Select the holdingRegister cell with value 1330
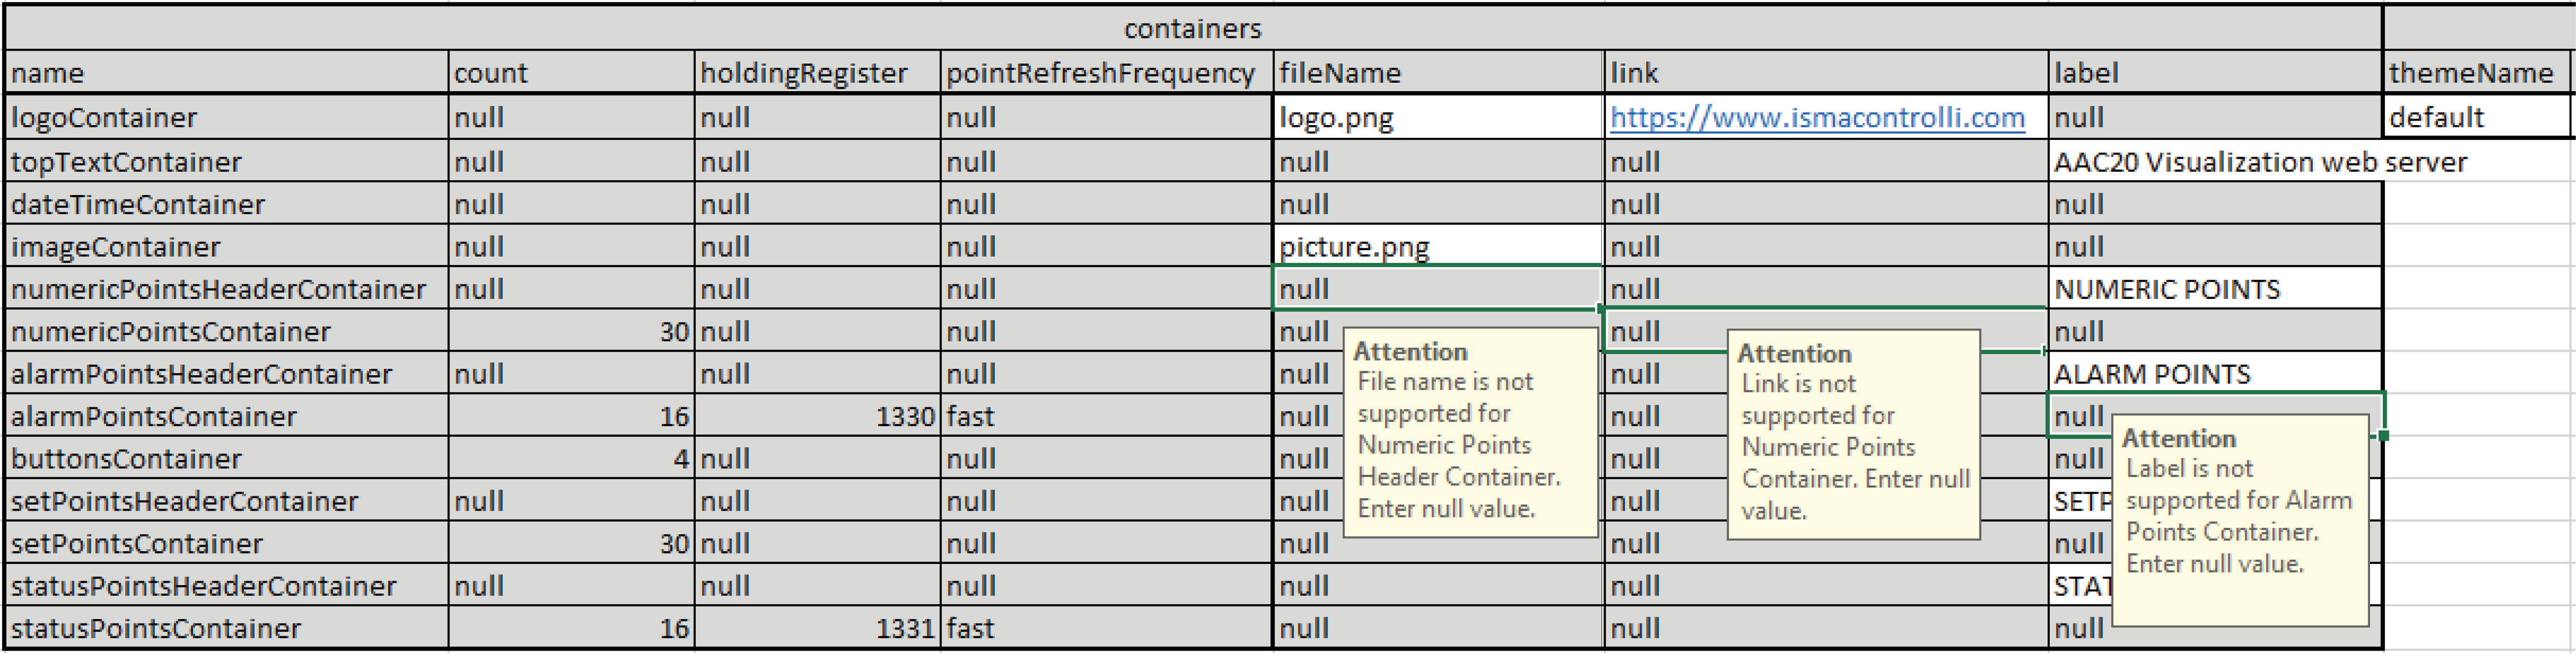This screenshot has width=2576, height=656. 816,416
